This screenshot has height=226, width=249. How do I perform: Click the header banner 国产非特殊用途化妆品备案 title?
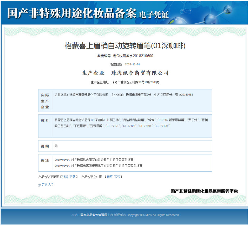[x=72, y=13]
